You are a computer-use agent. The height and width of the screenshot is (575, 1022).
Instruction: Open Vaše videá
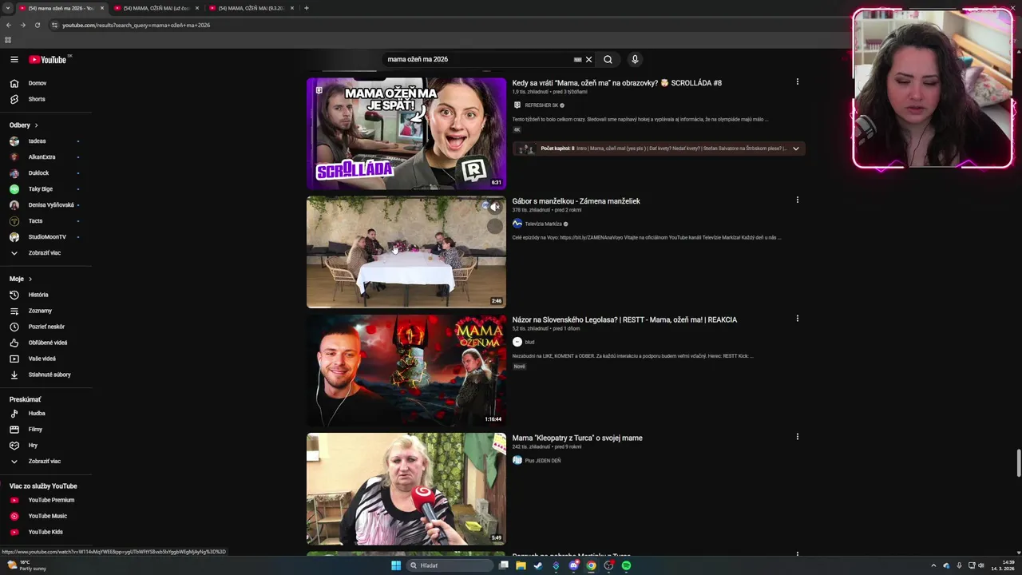(x=42, y=359)
